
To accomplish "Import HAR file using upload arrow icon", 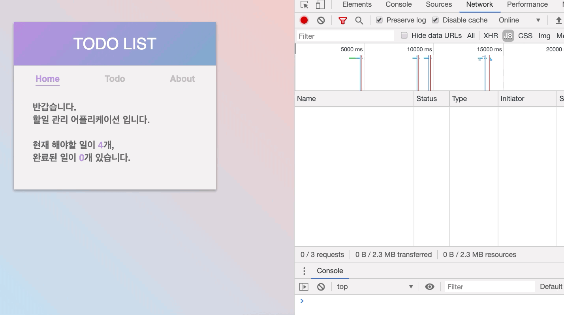I will click(559, 20).
